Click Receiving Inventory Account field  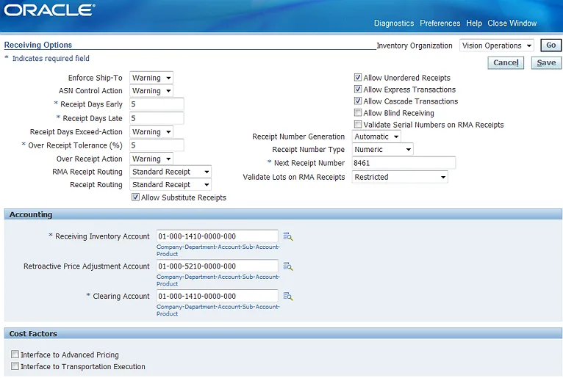pyautogui.click(x=218, y=236)
